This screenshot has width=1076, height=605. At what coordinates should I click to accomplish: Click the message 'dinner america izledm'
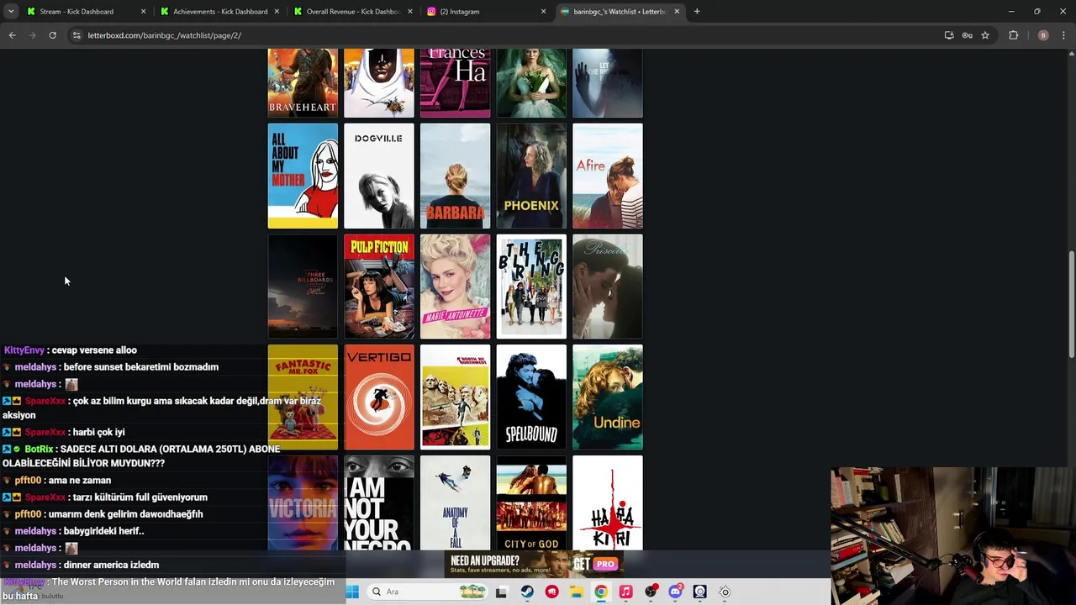coord(111,565)
